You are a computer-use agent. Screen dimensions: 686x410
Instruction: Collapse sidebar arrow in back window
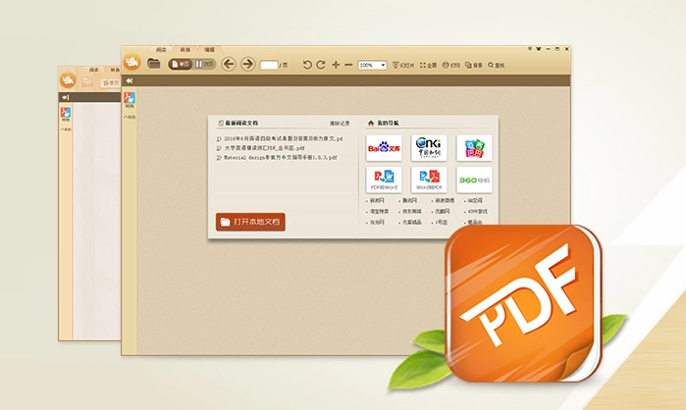65,97
